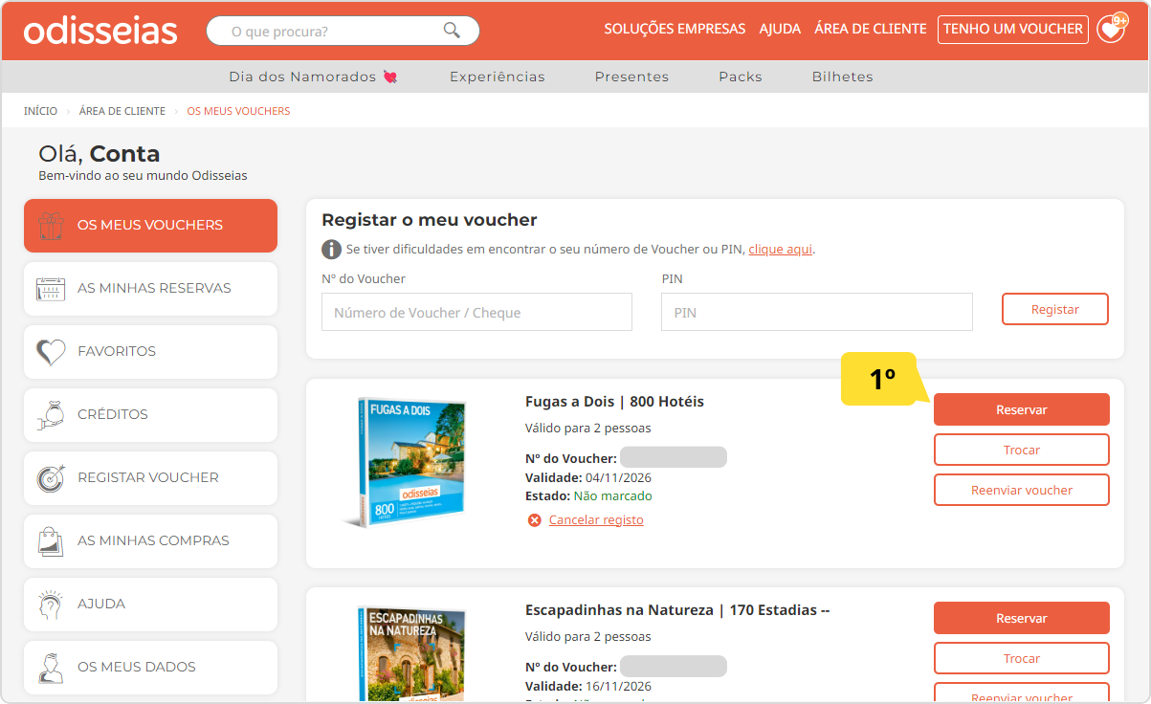This screenshot has height=704, width=1151.
Task: Open Experiências category
Action: coord(498,77)
